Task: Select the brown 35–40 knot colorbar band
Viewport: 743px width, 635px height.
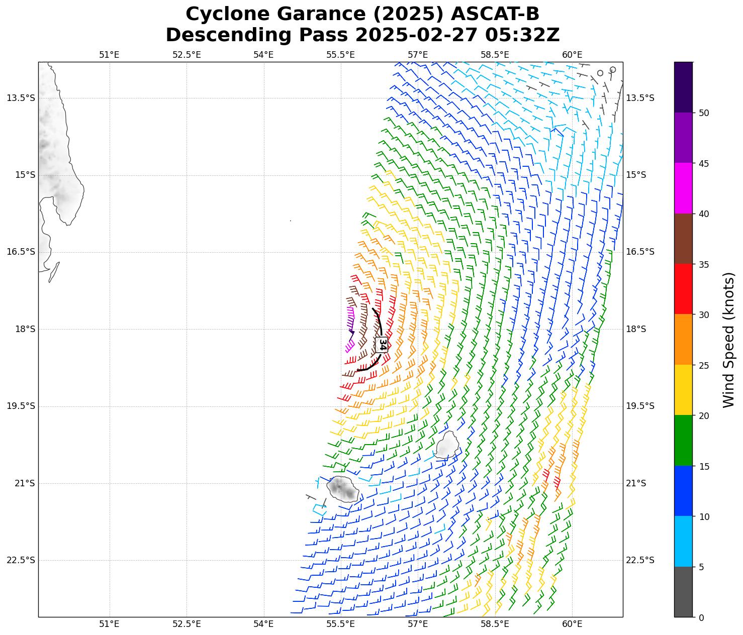Action: click(683, 239)
